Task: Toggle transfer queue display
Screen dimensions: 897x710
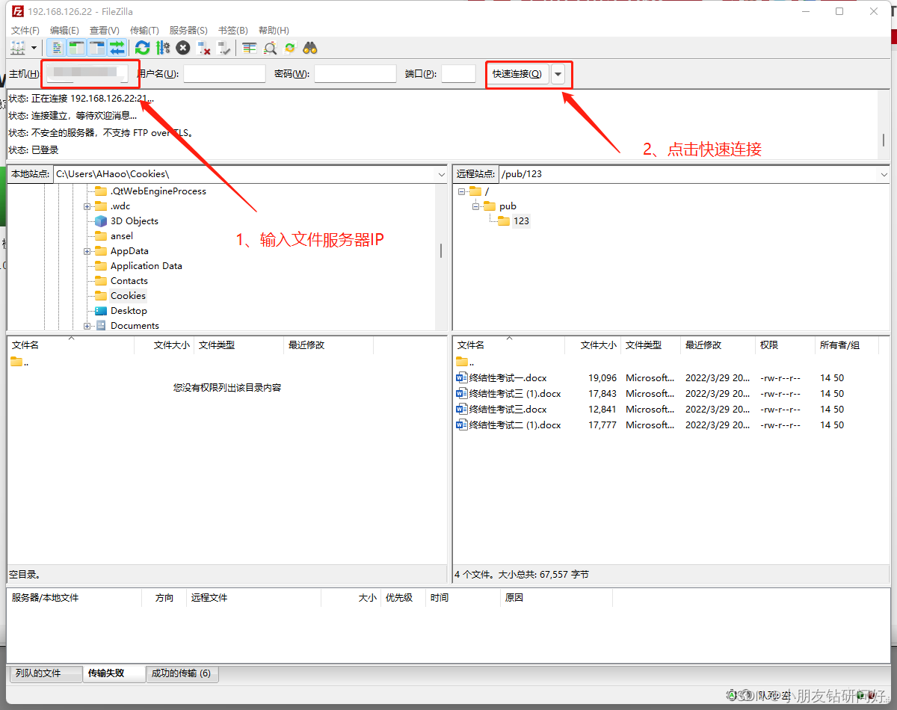Action: (x=117, y=48)
